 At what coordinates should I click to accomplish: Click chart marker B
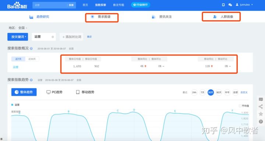pos(68,112)
